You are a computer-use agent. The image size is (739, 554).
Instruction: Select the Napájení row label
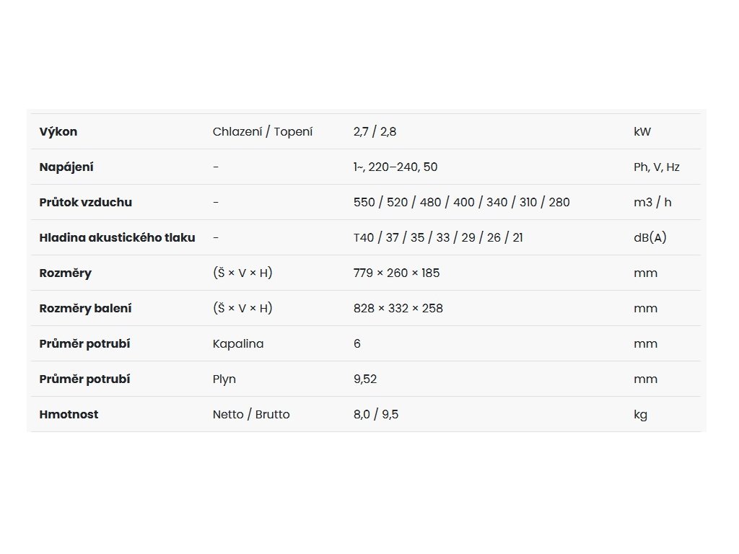coord(66,167)
